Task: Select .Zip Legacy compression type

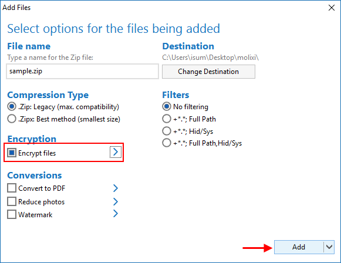Action: [x=12, y=107]
